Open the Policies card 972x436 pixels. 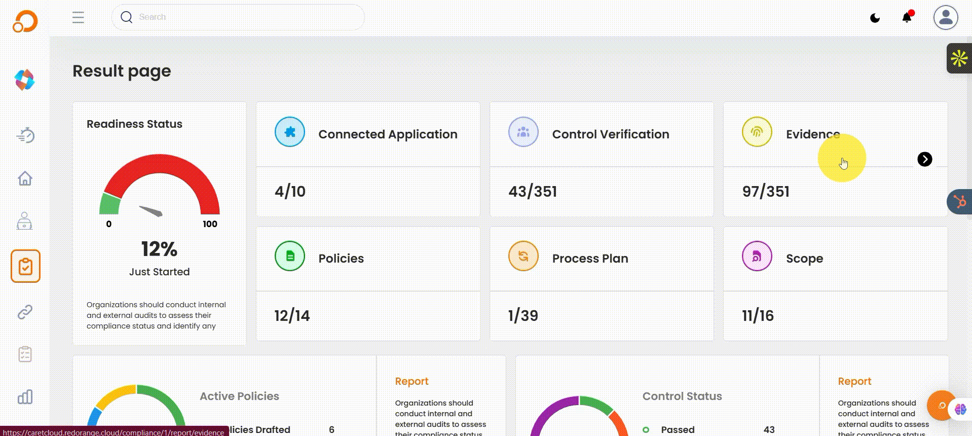[368, 283]
